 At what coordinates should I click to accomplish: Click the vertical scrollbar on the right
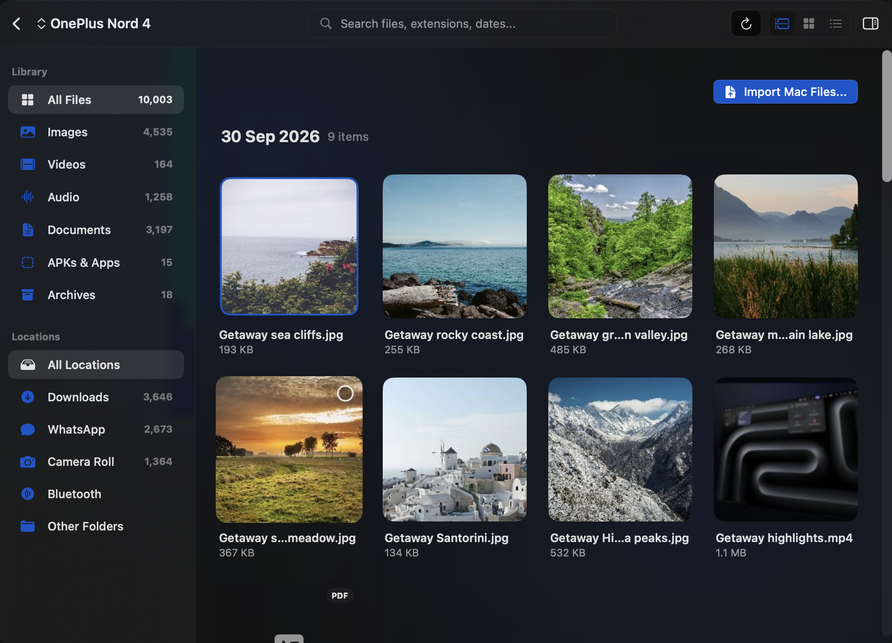tap(886, 116)
